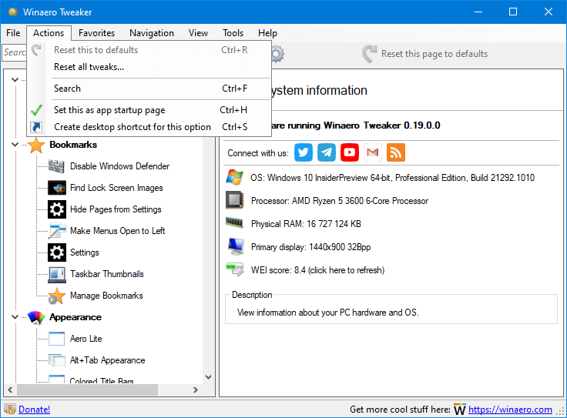Click the Manage Bookmarks star-gear icon
This screenshot has width=567, height=418.
coord(57,296)
